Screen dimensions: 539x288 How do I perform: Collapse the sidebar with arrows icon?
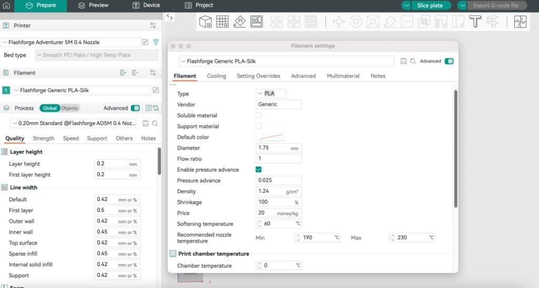coord(169,17)
